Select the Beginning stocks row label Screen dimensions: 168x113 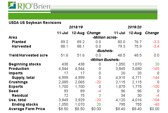pyautogui.click(x=25, y=64)
